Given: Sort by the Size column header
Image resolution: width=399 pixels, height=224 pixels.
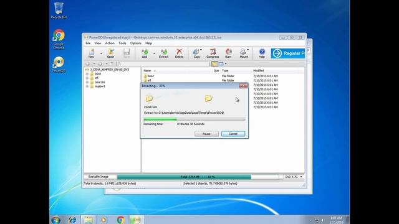Looking at the screenshot, I should (216, 70).
